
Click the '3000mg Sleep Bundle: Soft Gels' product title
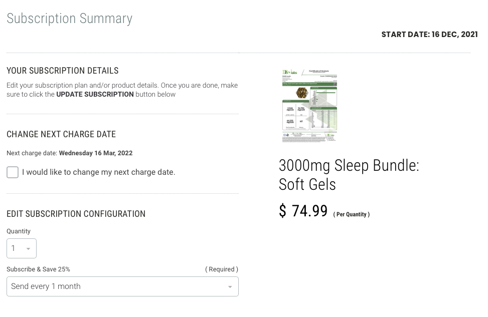pyautogui.click(x=349, y=175)
